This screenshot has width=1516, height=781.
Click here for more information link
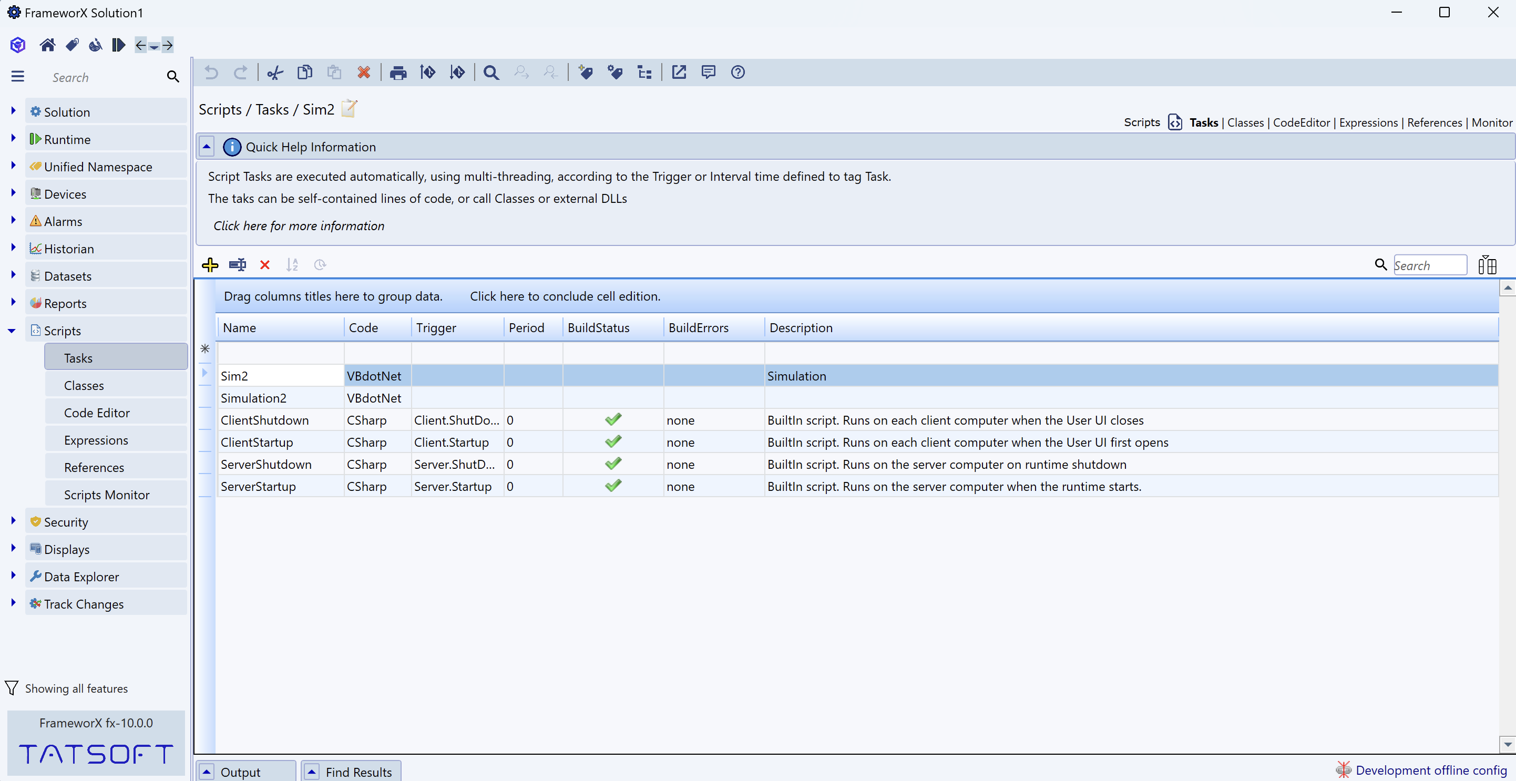[299, 226]
